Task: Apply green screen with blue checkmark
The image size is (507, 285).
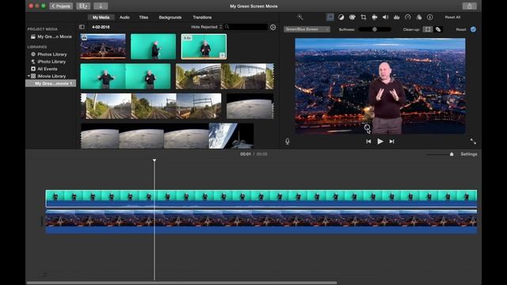Action: 473,29
